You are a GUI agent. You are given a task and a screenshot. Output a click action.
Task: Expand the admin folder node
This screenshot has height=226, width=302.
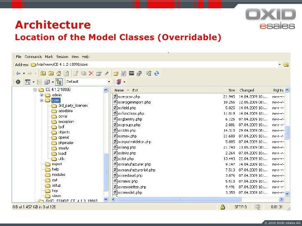pos(41,95)
